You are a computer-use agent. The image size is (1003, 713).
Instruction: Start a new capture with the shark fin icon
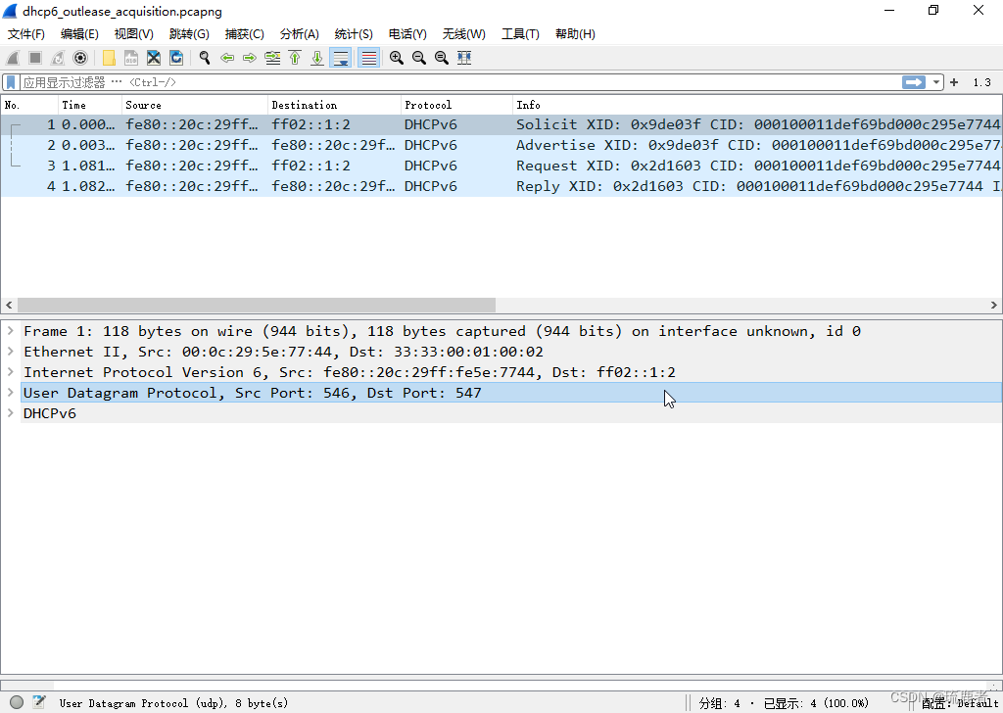click(x=13, y=58)
